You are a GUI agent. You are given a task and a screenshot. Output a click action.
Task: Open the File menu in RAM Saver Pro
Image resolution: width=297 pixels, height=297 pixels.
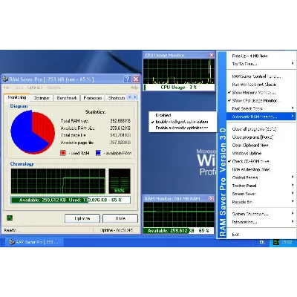7,88
